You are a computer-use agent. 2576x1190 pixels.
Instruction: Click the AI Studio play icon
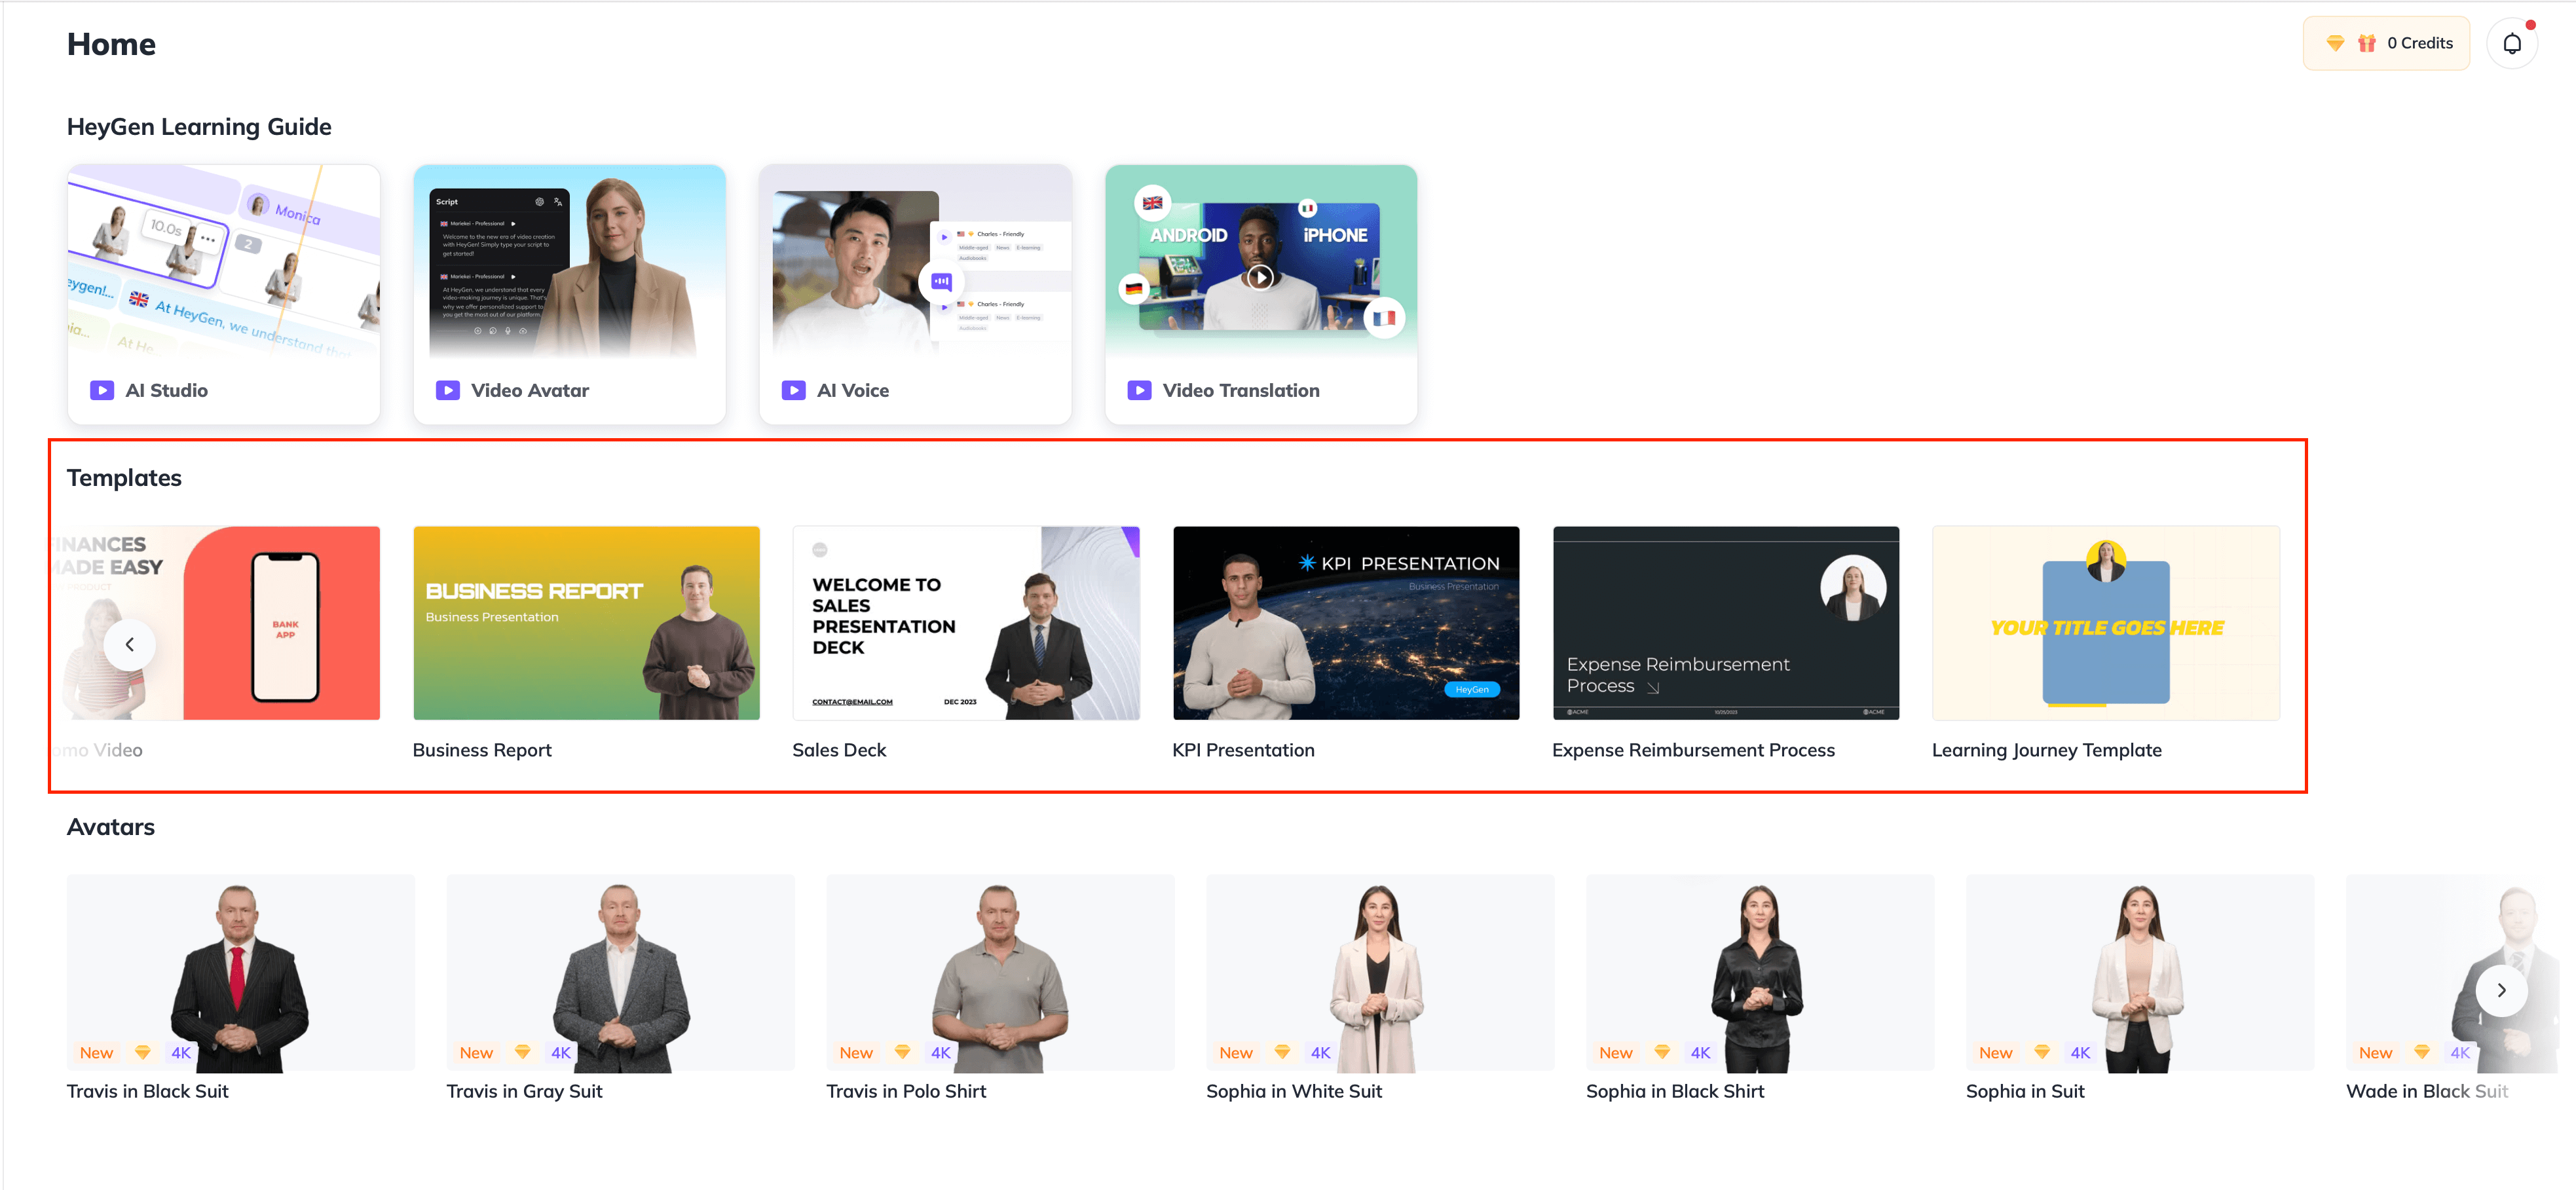pyautogui.click(x=102, y=390)
